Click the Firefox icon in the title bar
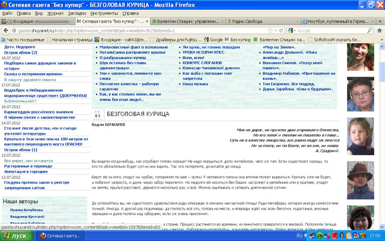The width and height of the screenshot is (385, 241). [4, 5]
